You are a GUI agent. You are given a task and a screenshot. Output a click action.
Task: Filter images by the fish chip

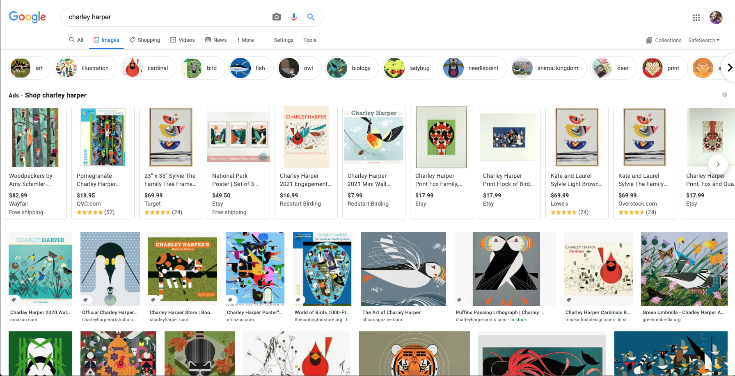pyautogui.click(x=251, y=68)
